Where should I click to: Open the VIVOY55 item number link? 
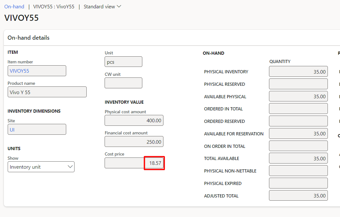point(20,71)
